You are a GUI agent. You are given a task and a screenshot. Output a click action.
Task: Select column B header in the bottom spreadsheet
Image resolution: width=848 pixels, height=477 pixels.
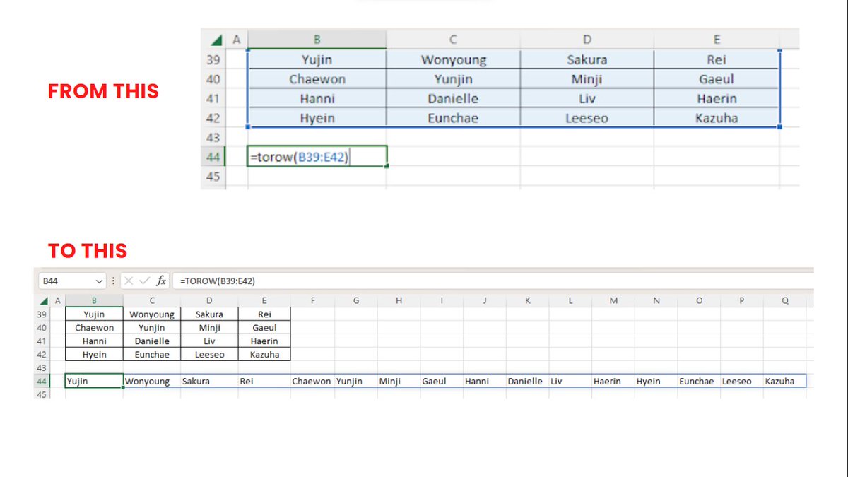(93, 300)
